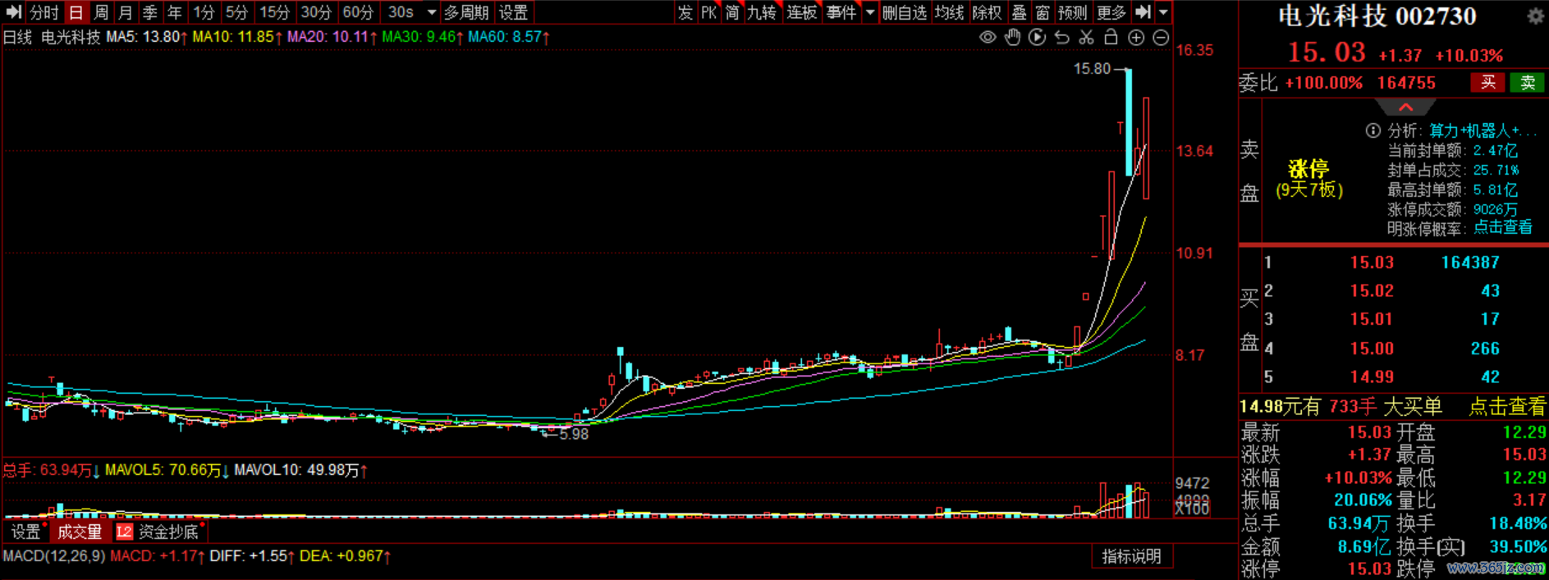This screenshot has height=580, width=1549.
Task: Click the undo arrow icon on chart
Action: pyautogui.click(x=1061, y=38)
